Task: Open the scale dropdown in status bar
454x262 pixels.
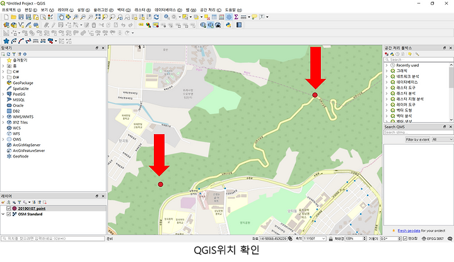Action: pyautogui.click(x=323, y=239)
